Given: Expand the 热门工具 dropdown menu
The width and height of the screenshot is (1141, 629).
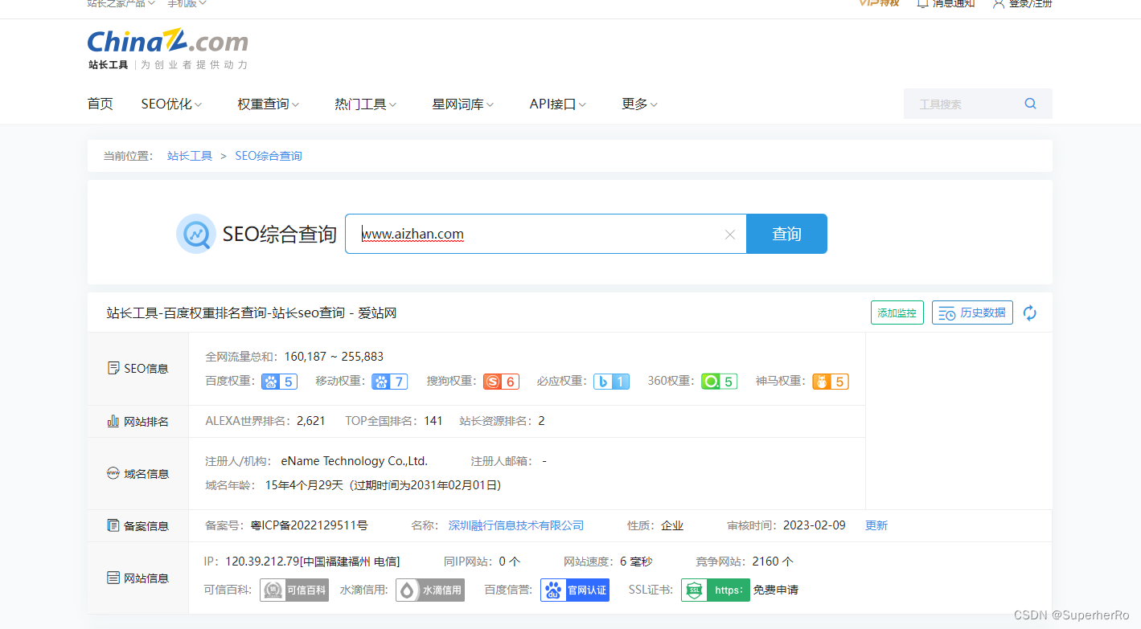Looking at the screenshot, I should [366, 104].
